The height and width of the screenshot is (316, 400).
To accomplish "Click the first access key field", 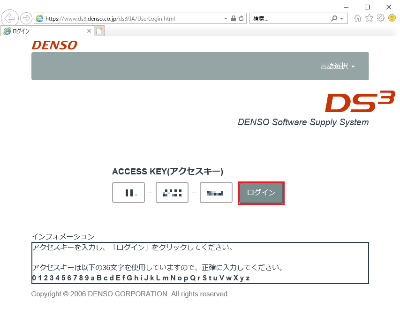I will pyautogui.click(x=128, y=193).
